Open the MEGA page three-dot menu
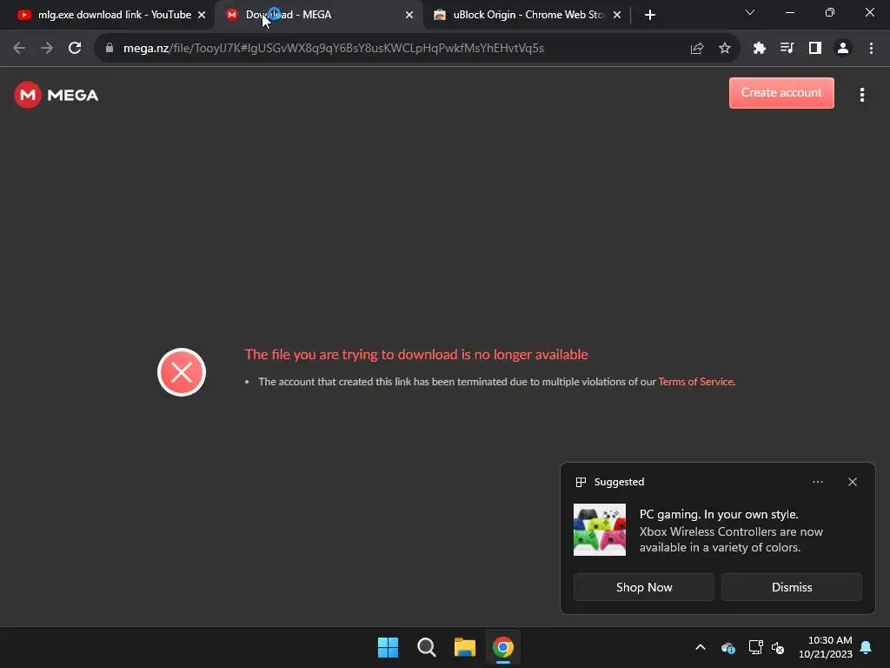 pyautogui.click(x=861, y=95)
